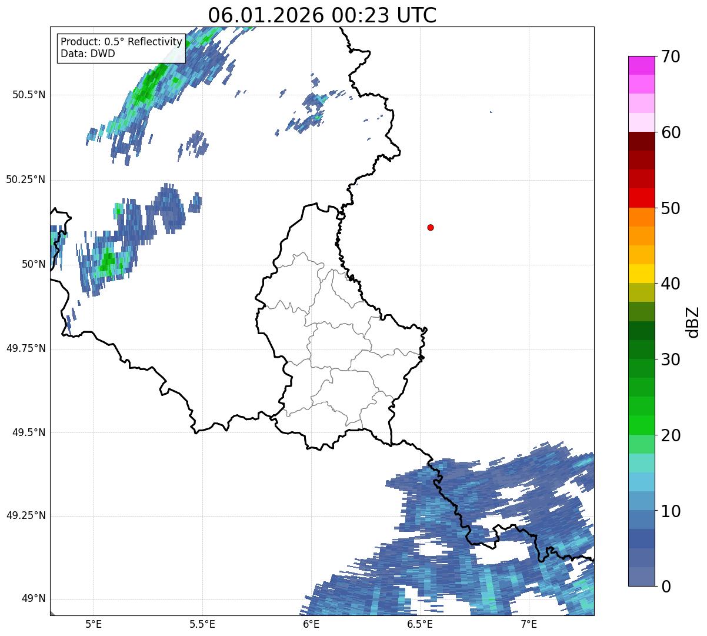
Task: Click the title "06.01.2026 00:23 UTC"
Action: coord(322,15)
